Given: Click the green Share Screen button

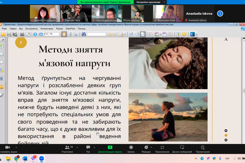Looking at the screenshot, I should [110, 149].
